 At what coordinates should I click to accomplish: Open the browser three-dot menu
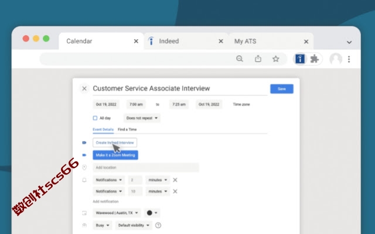click(x=349, y=59)
